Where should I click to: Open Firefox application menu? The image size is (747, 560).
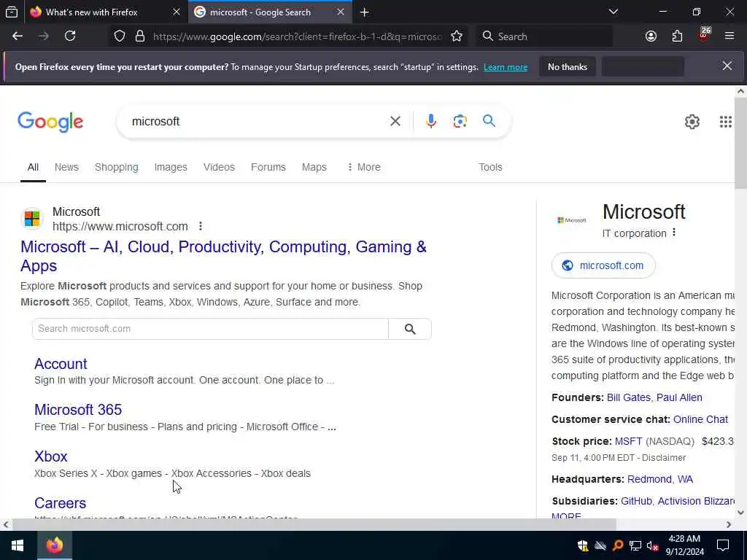[729, 36]
